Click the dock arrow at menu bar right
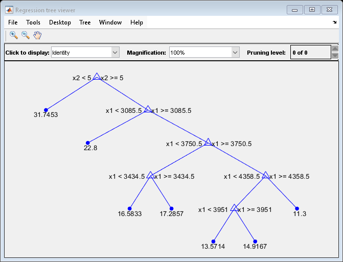 click(335, 22)
